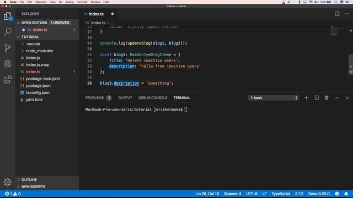
Task: Open the yarn.lock file
Action: (x=34, y=100)
